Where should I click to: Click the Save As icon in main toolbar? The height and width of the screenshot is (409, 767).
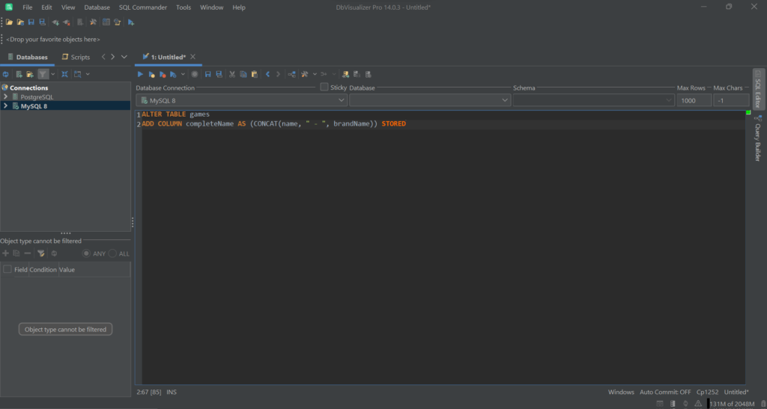pos(43,22)
